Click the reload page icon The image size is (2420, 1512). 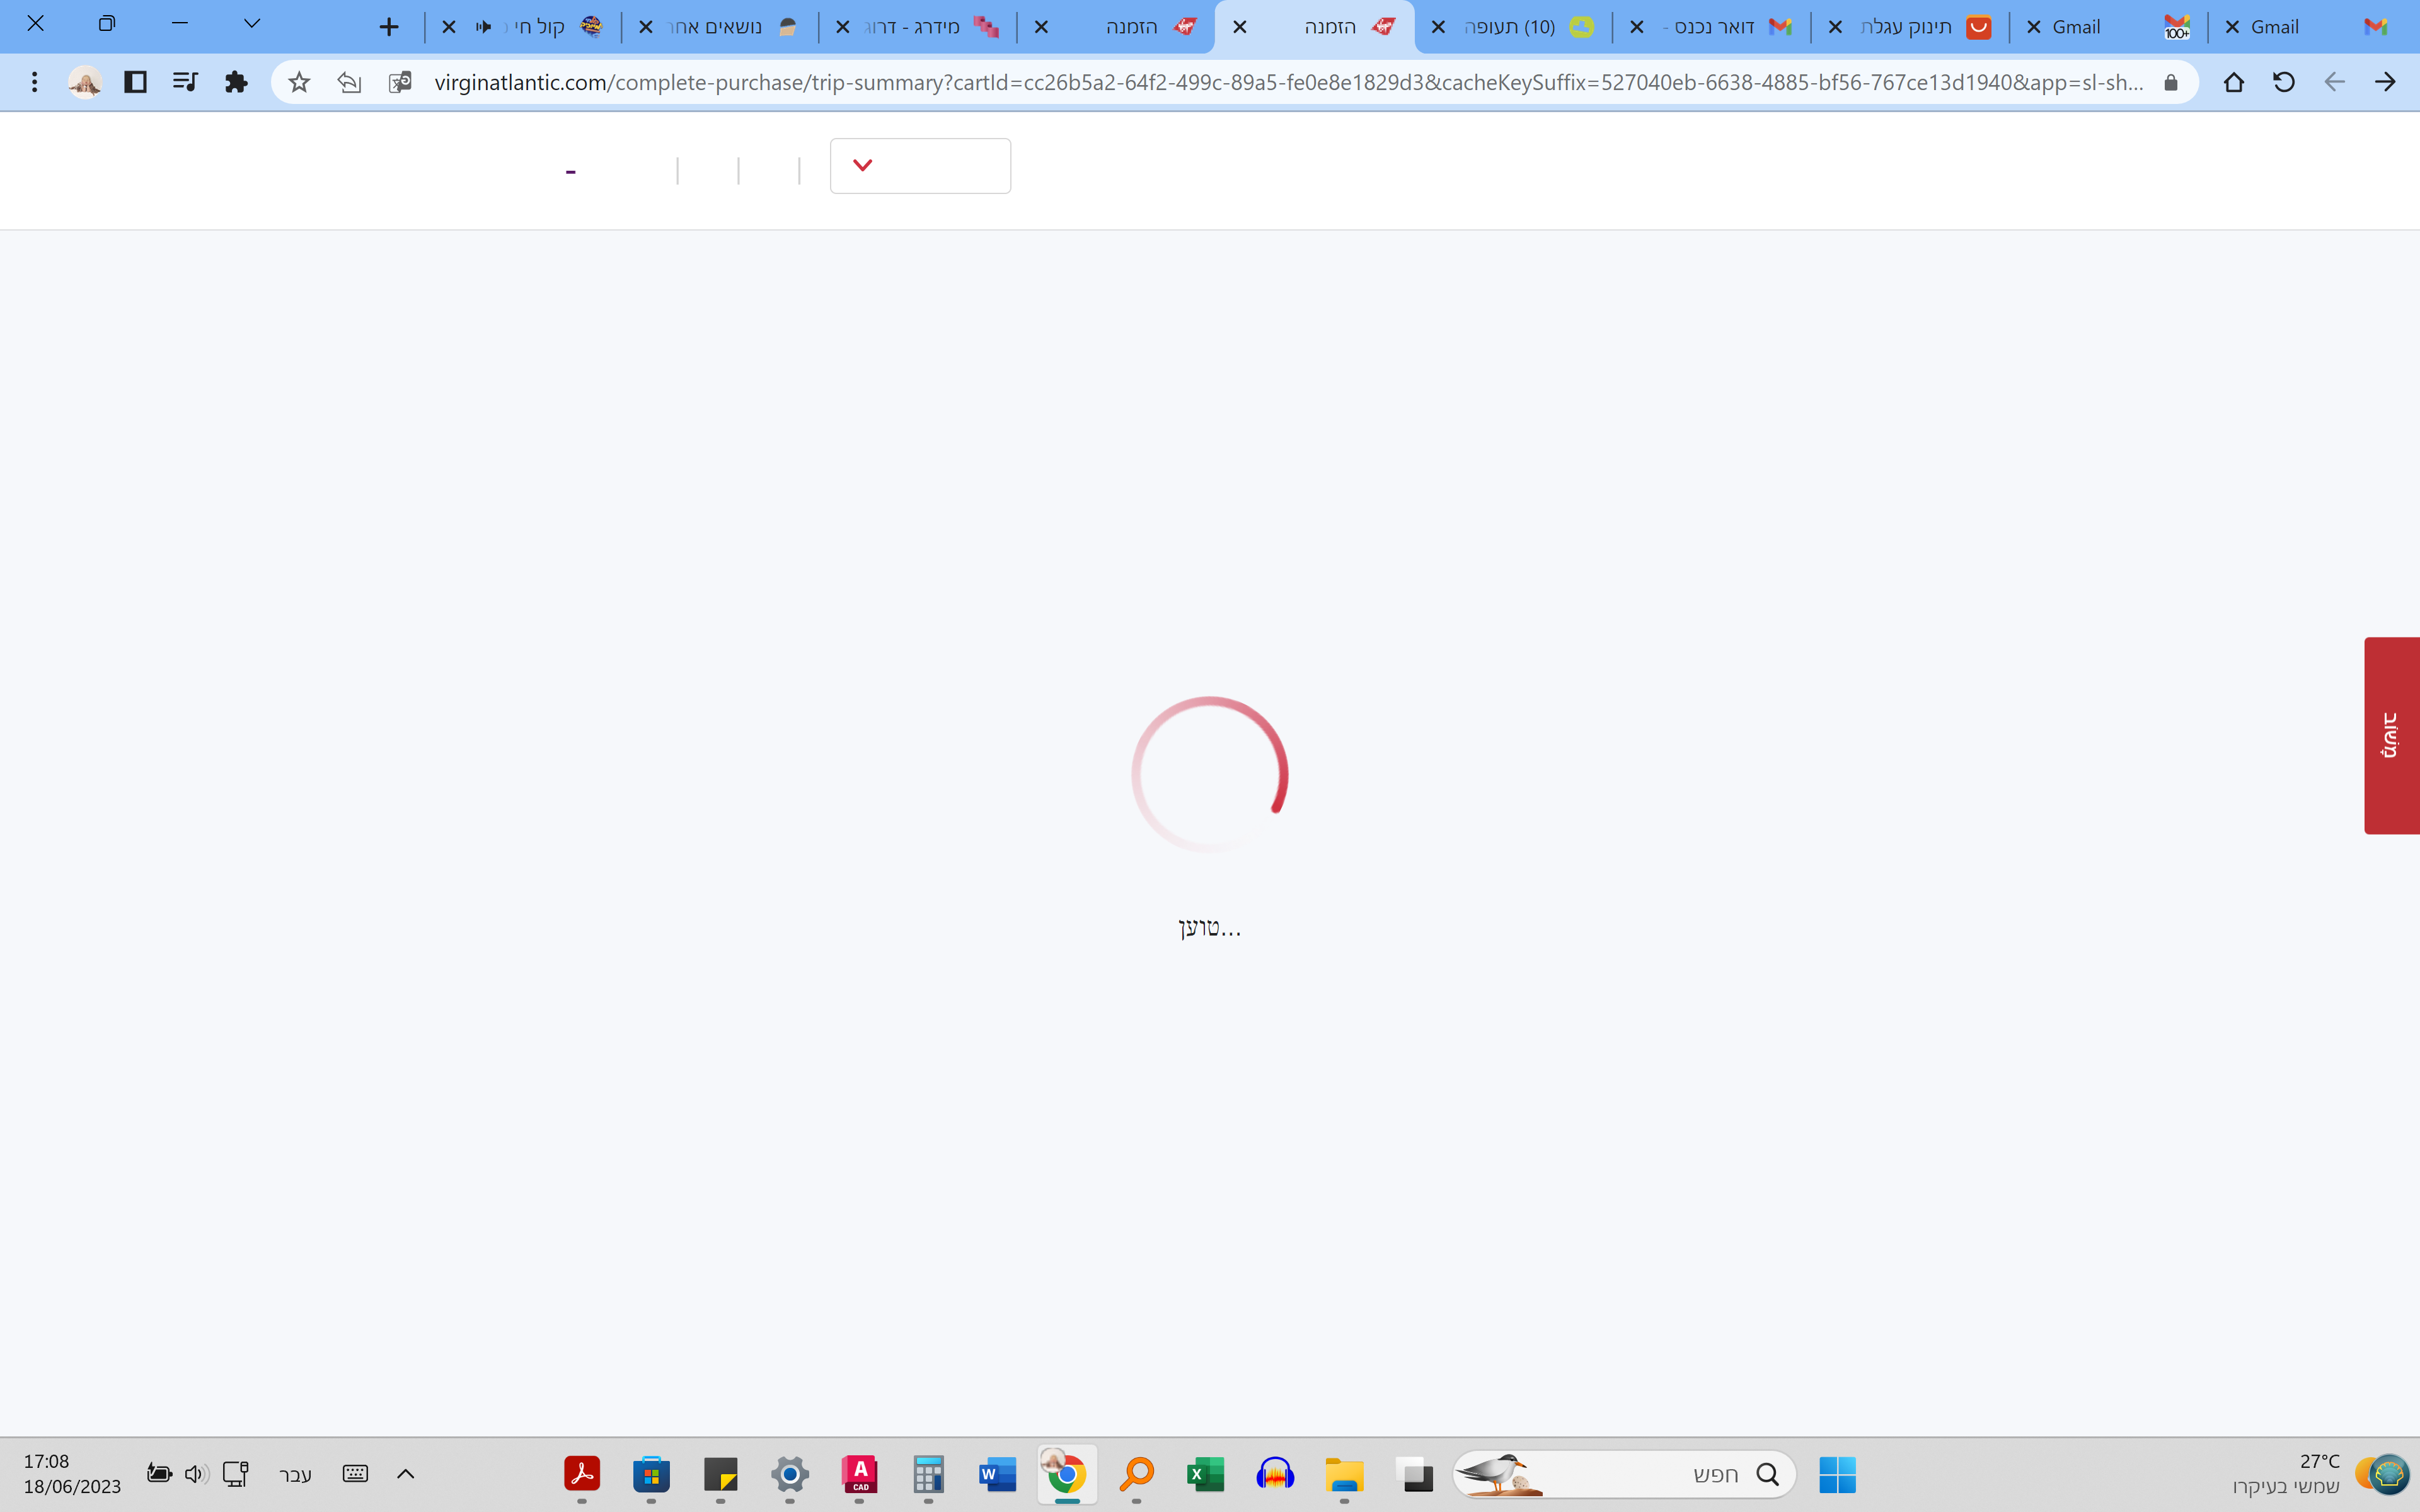point(2283,82)
